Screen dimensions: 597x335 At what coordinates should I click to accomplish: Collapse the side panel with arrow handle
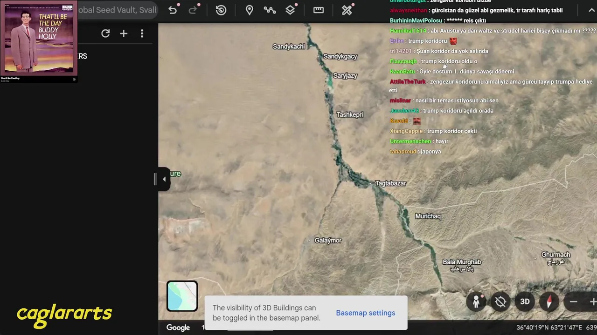(163, 179)
